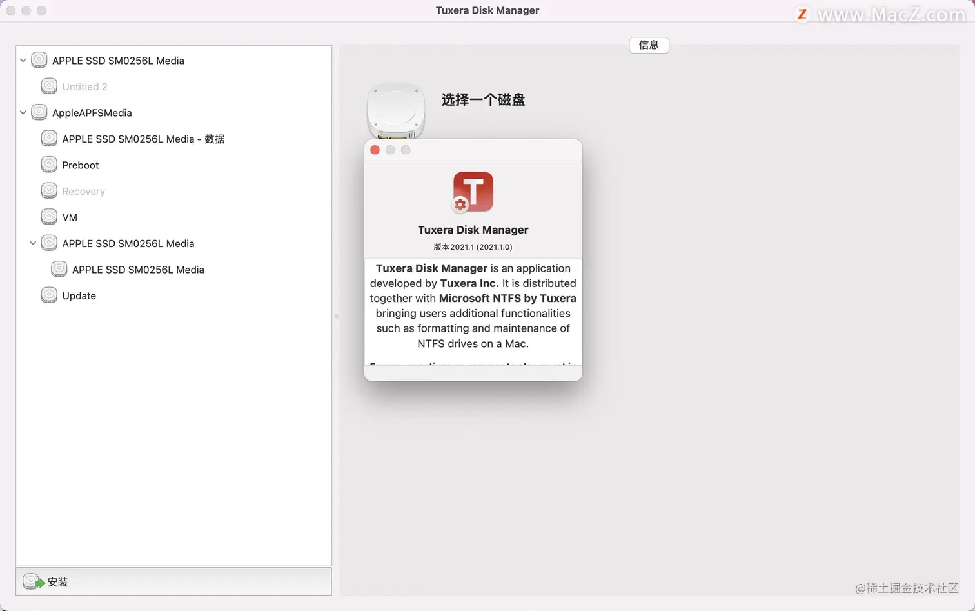
Task: Click the About dialog description paragraph
Action: pyautogui.click(x=473, y=306)
